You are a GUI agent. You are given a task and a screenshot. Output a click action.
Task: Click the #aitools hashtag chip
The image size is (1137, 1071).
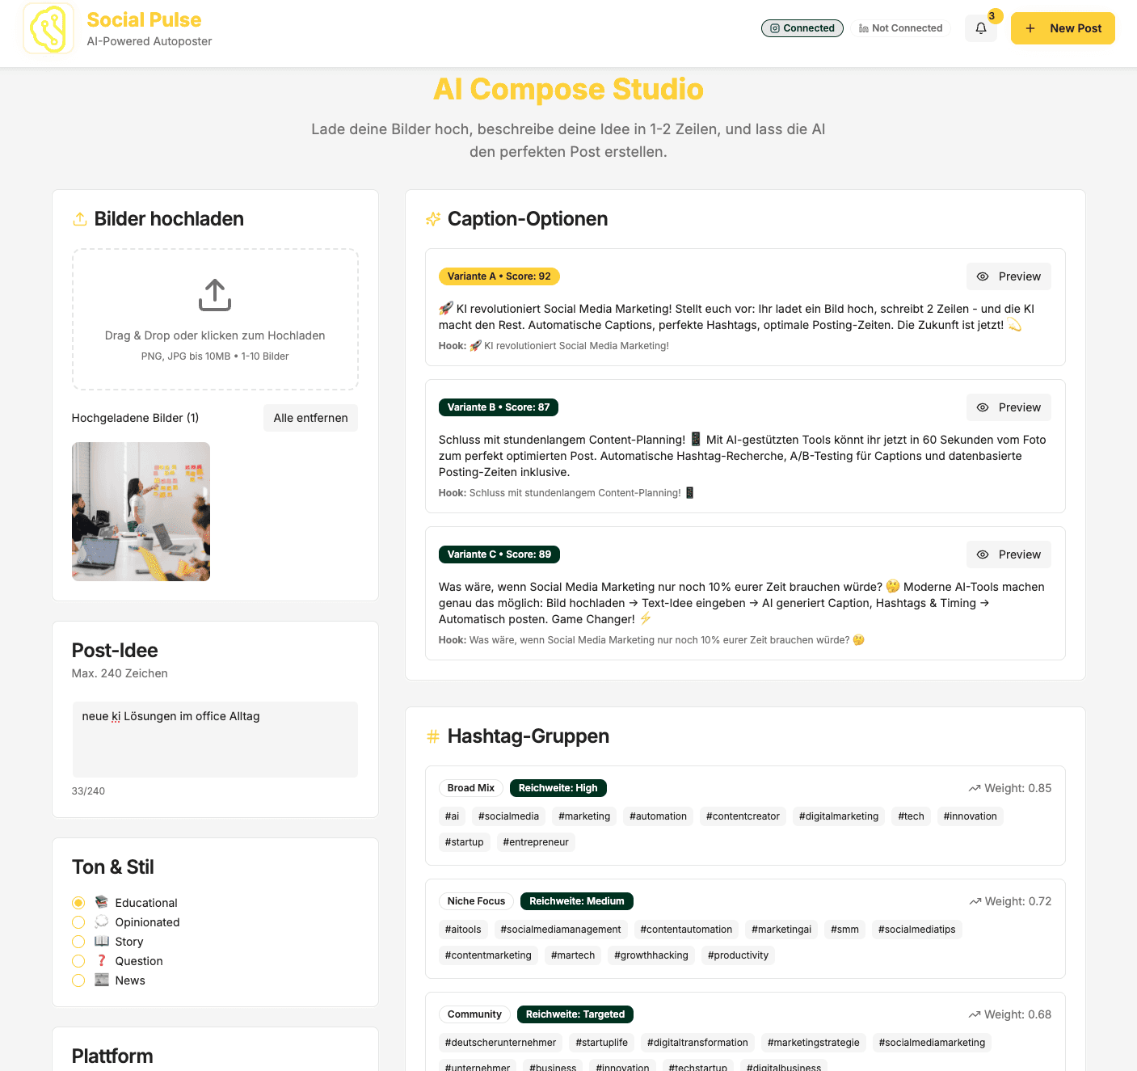[x=463, y=930]
